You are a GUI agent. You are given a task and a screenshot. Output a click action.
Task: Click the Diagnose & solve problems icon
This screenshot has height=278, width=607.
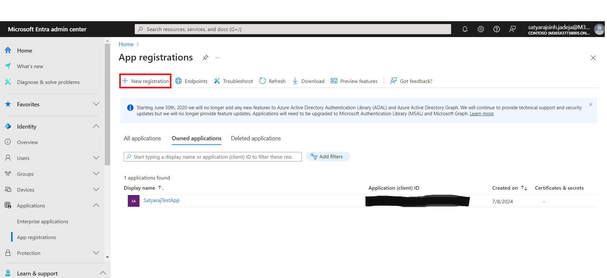[x=8, y=82]
